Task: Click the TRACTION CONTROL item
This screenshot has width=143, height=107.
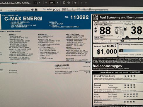Action: pos(47,59)
